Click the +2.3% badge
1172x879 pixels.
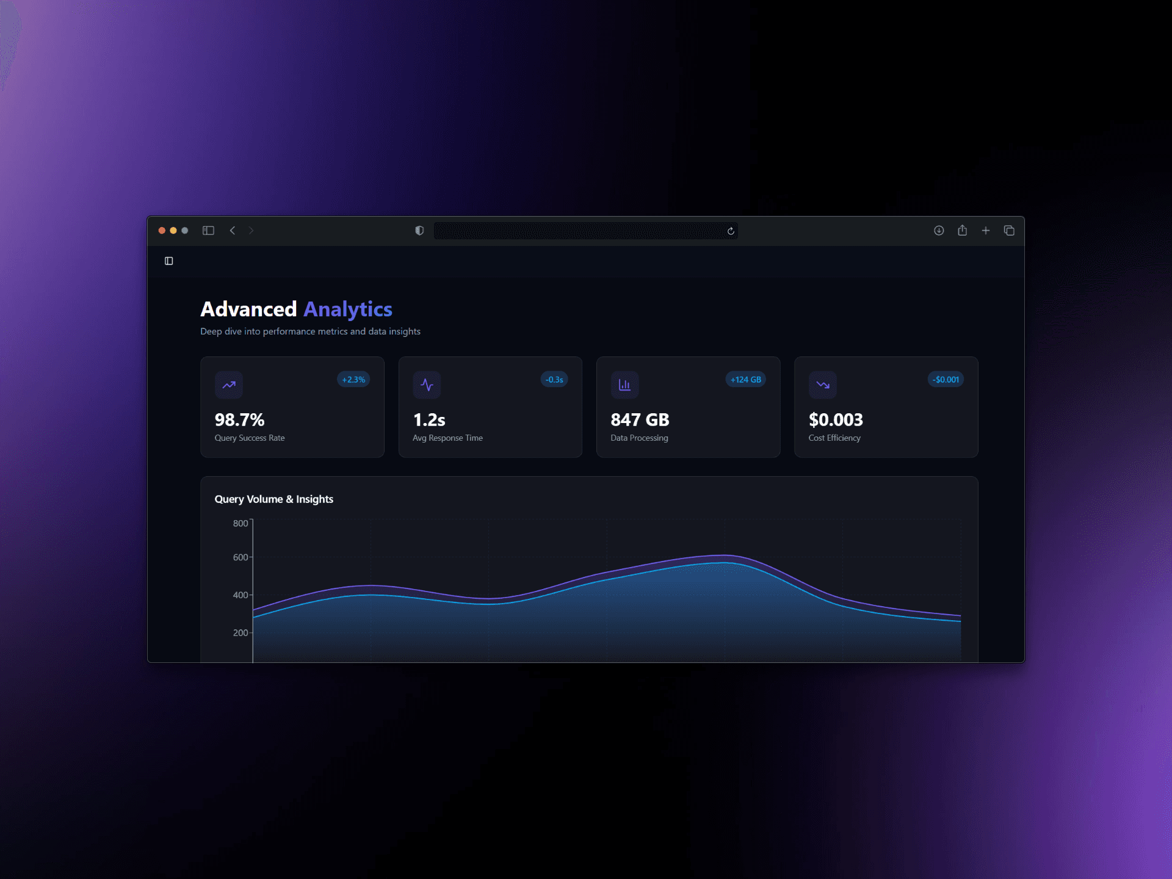pos(353,379)
